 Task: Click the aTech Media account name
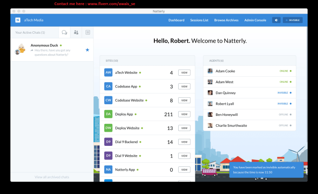point(34,20)
